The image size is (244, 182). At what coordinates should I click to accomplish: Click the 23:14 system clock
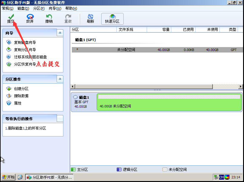point(236,177)
